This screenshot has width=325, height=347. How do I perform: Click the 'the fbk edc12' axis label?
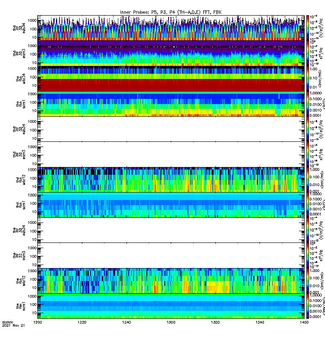coord(21,281)
